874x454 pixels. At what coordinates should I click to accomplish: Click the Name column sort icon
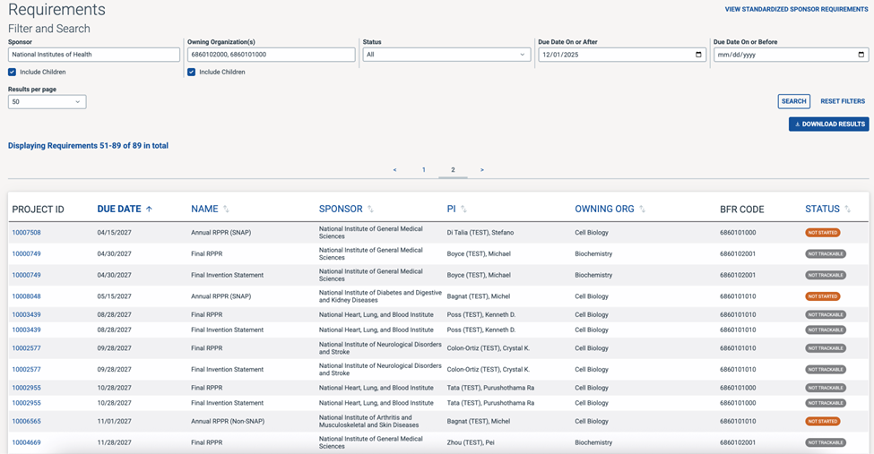(x=226, y=210)
